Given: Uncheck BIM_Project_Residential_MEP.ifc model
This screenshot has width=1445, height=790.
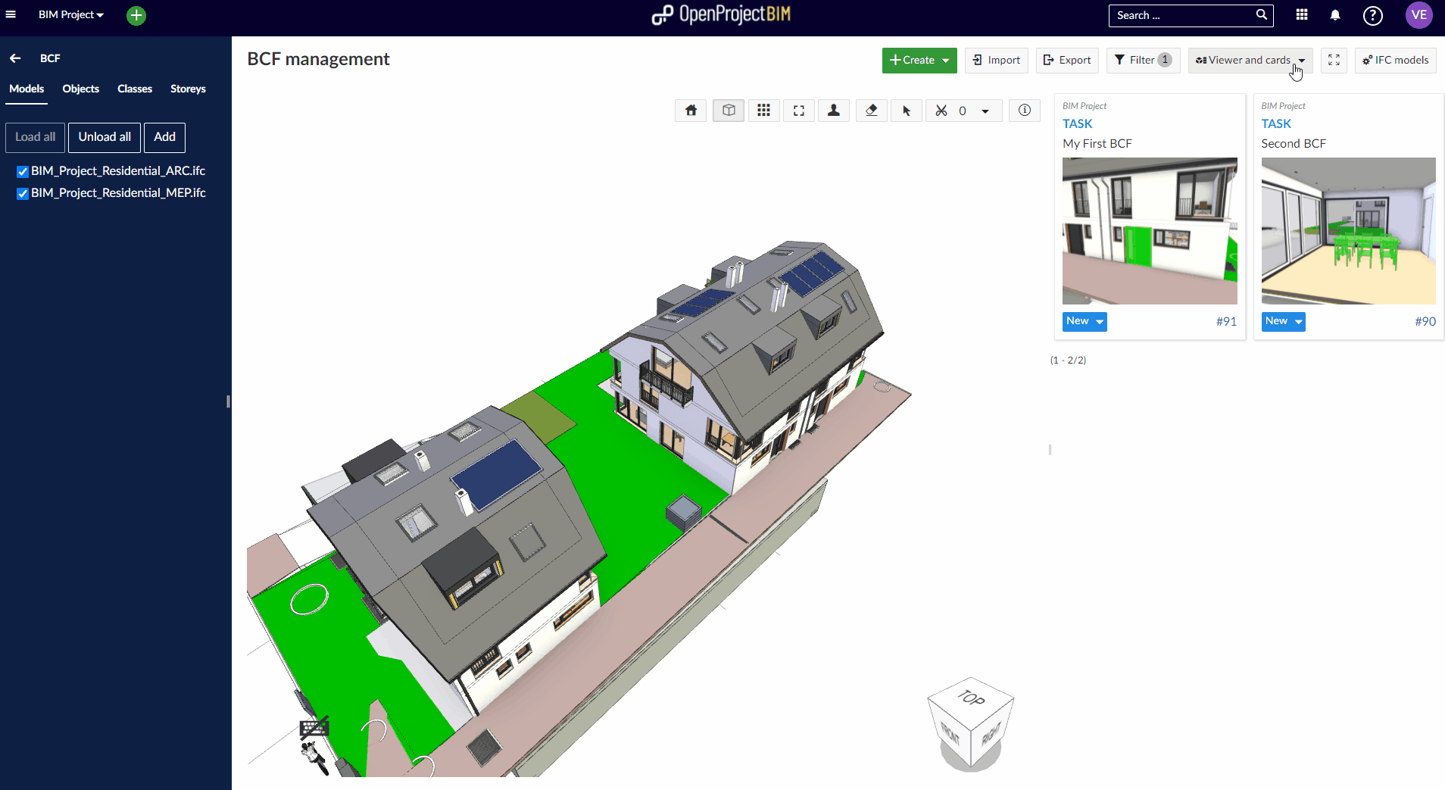Looking at the screenshot, I should pyautogui.click(x=23, y=194).
